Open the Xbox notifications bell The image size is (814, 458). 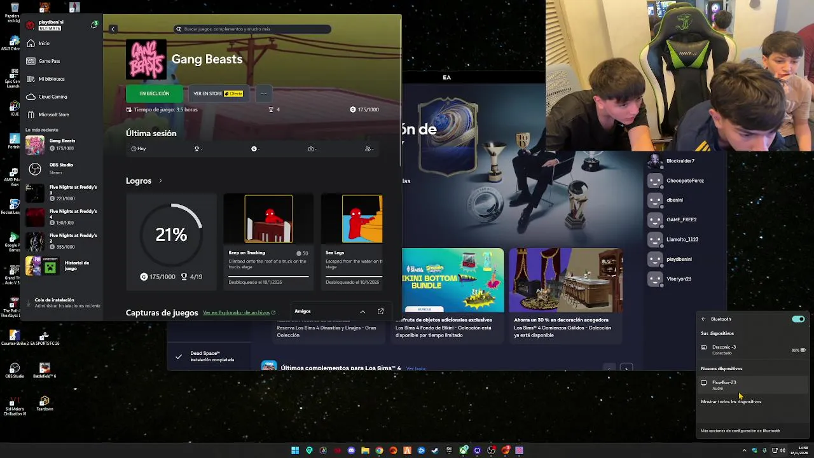[x=94, y=25]
